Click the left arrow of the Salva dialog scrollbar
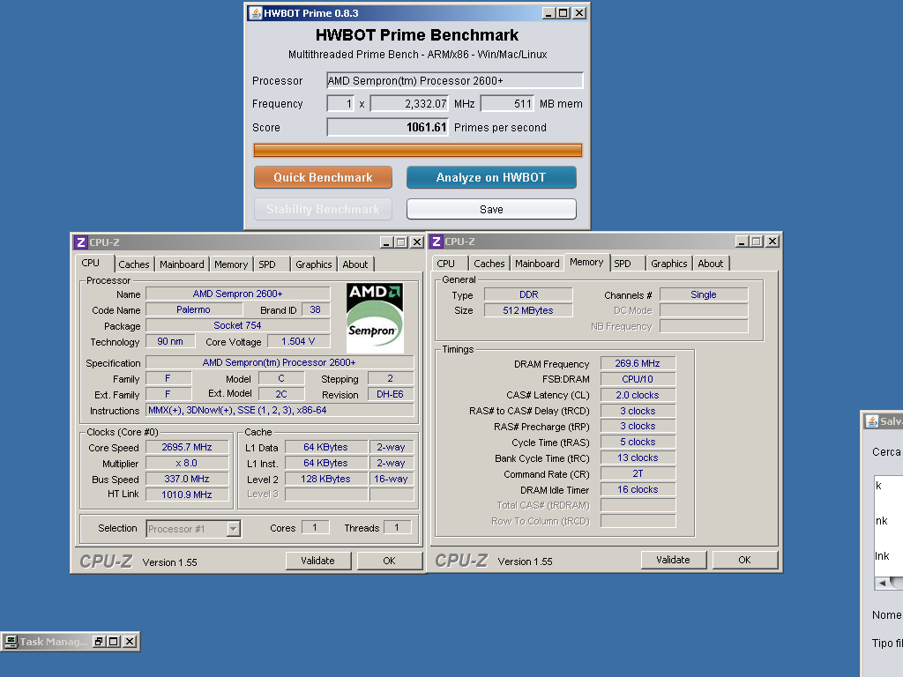 (x=882, y=583)
